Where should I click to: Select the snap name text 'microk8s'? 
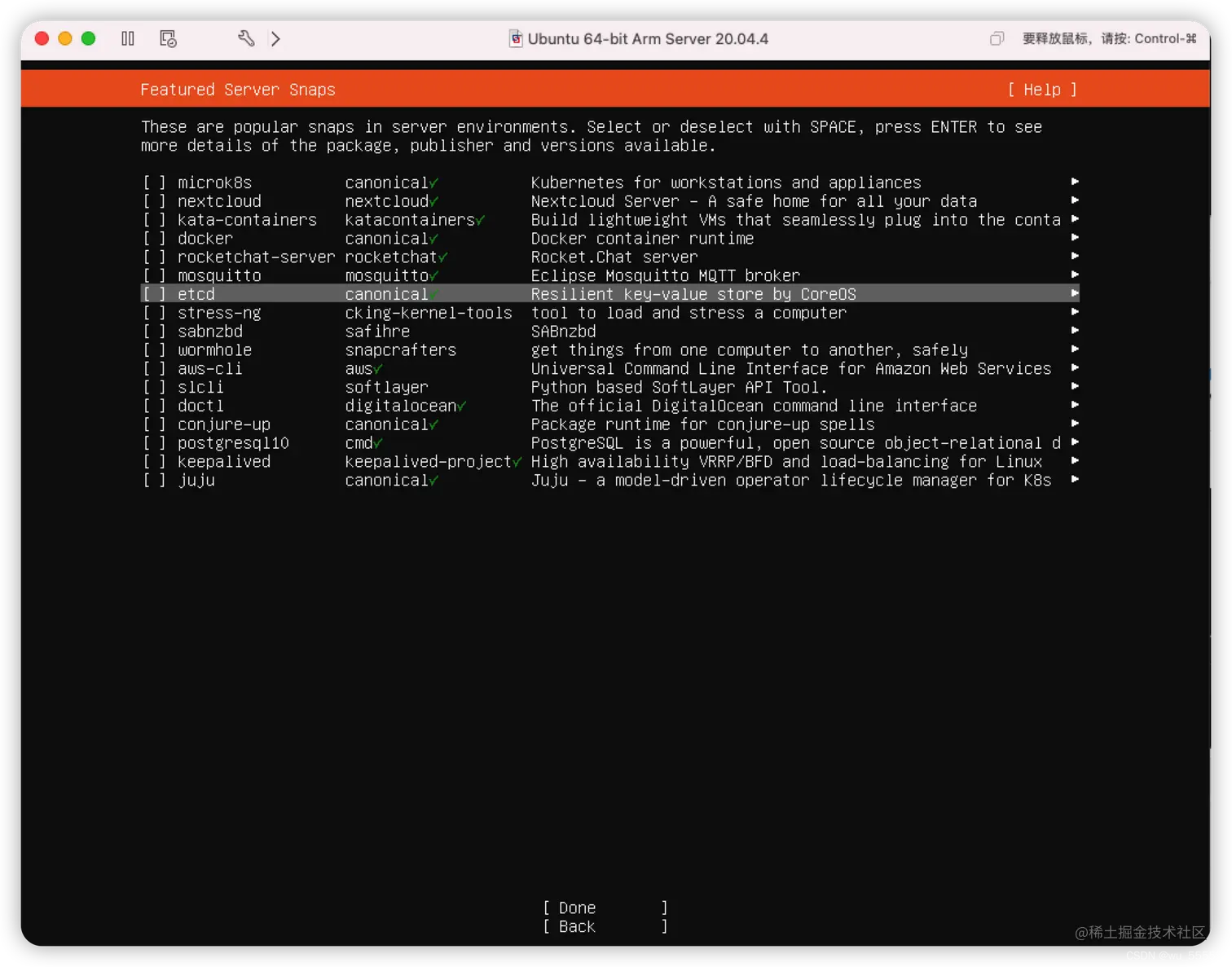(215, 182)
